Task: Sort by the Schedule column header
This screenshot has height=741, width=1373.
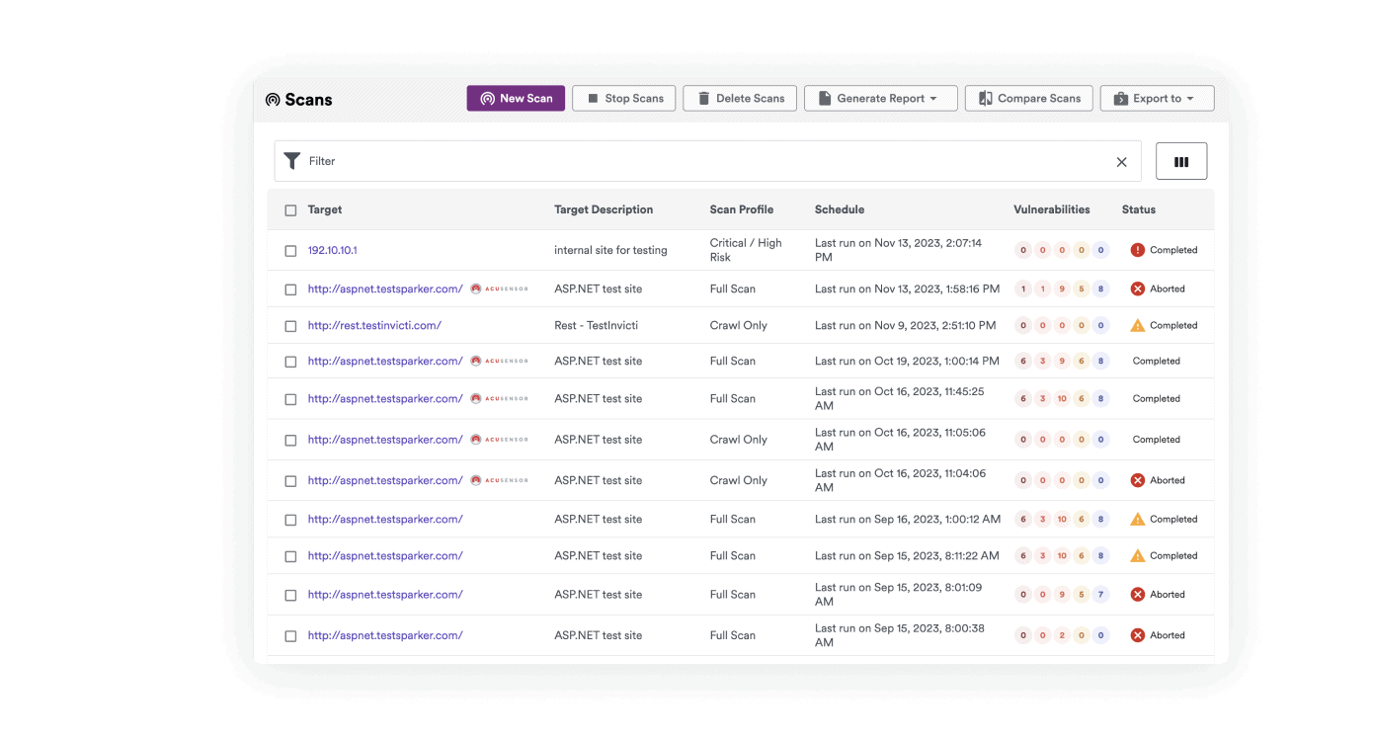Action: click(840, 209)
